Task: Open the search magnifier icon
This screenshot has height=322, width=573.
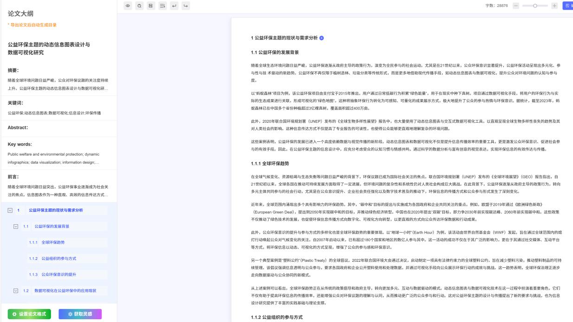Action: tap(139, 6)
